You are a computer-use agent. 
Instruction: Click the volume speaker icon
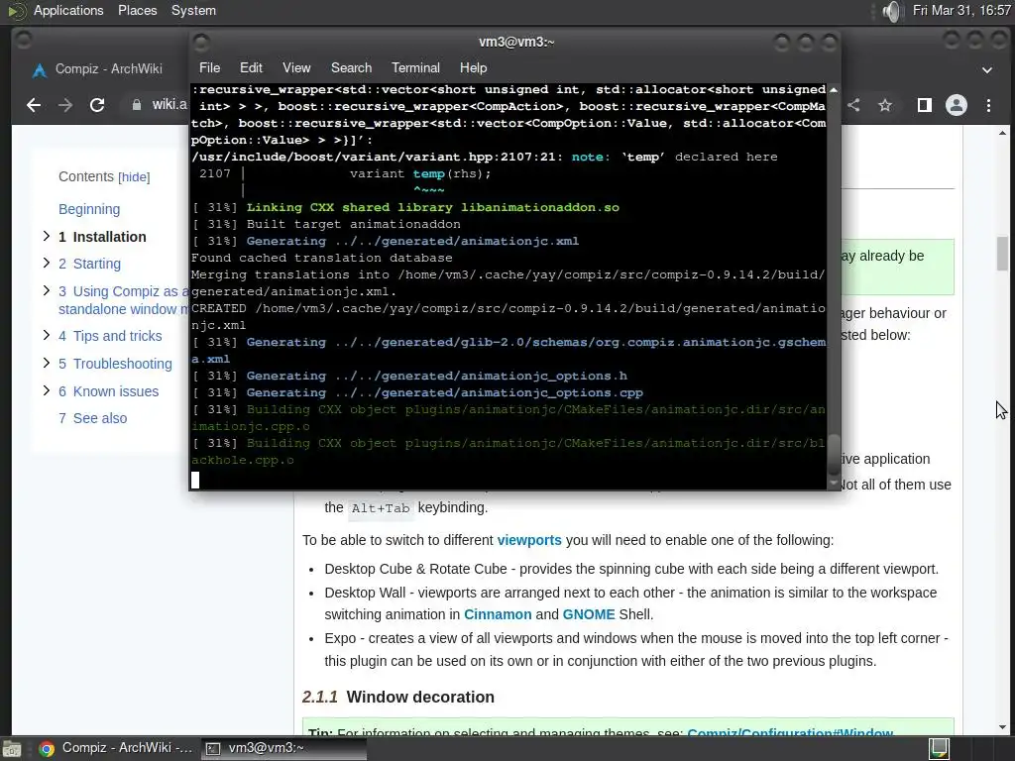point(891,11)
